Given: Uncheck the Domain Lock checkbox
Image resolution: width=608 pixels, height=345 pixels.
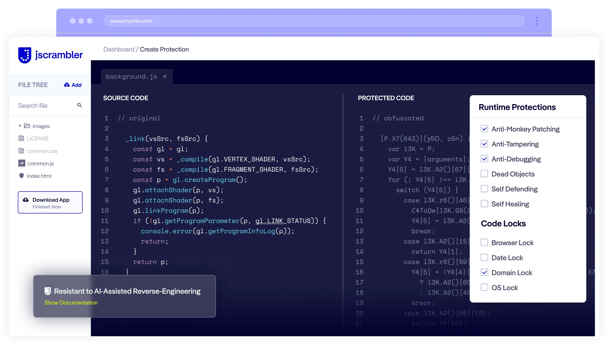Looking at the screenshot, I should pyautogui.click(x=484, y=273).
